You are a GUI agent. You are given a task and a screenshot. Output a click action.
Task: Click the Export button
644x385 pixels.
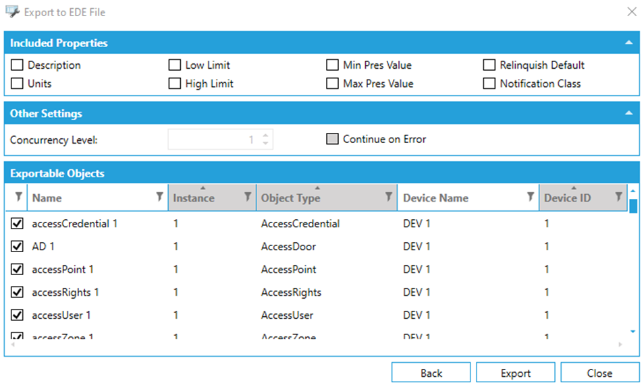[516, 373]
